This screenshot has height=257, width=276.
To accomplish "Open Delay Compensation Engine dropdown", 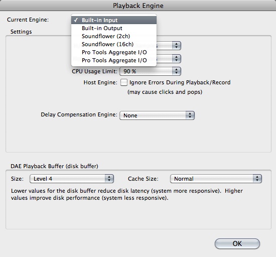I will (x=157, y=115).
